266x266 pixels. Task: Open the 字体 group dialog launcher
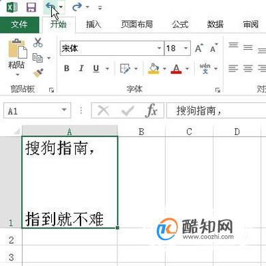tap(218, 90)
